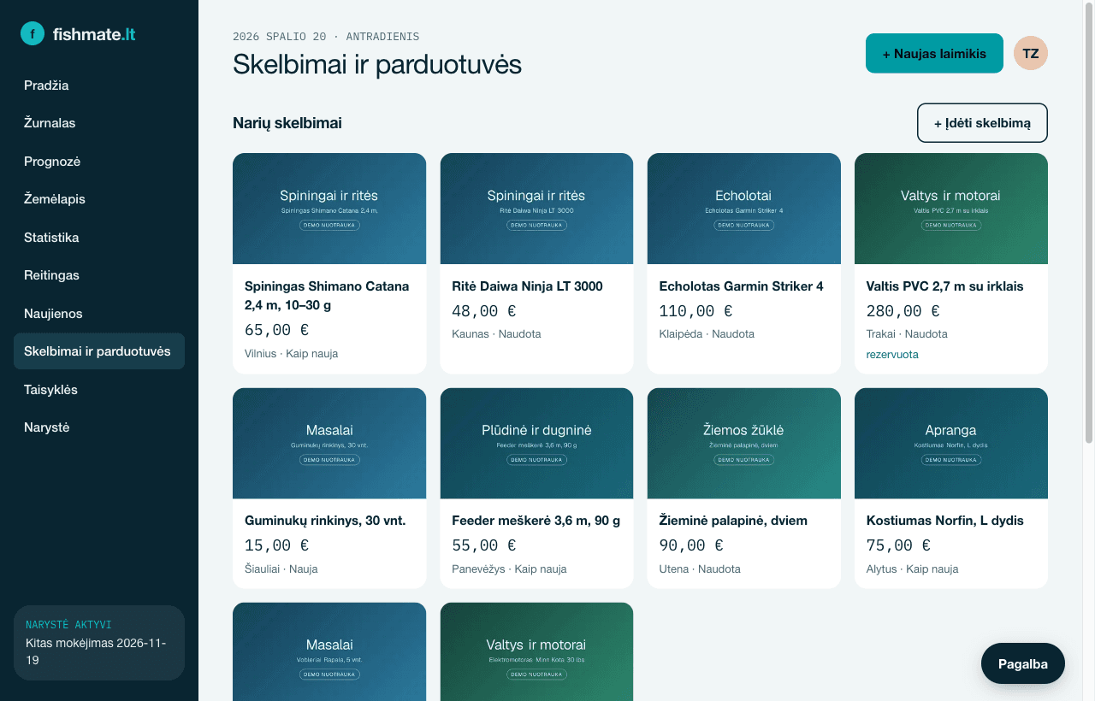Open Statistika in the sidebar
Image resolution: width=1095 pixels, height=701 pixels.
pos(99,238)
